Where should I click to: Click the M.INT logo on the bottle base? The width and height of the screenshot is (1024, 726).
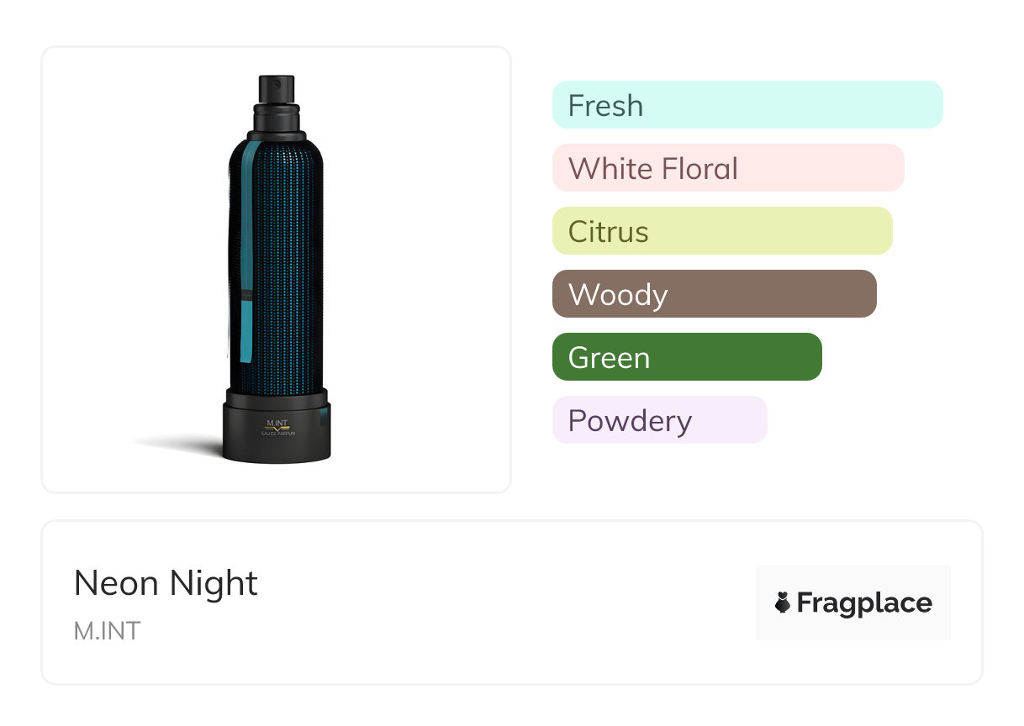pyautogui.click(x=277, y=423)
